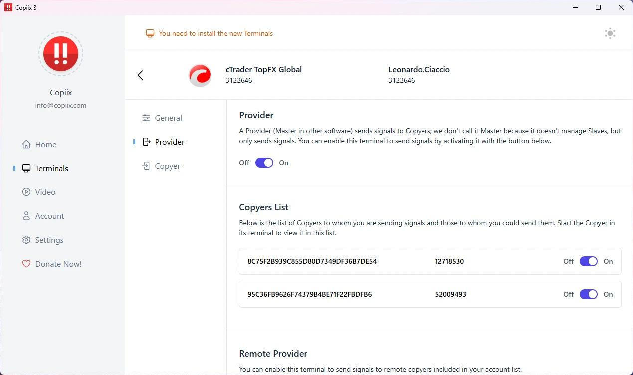Open the Account page
The image size is (633, 375).
[x=49, y=216]
